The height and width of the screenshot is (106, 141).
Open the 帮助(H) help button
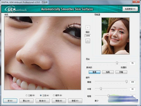point(59,101)
